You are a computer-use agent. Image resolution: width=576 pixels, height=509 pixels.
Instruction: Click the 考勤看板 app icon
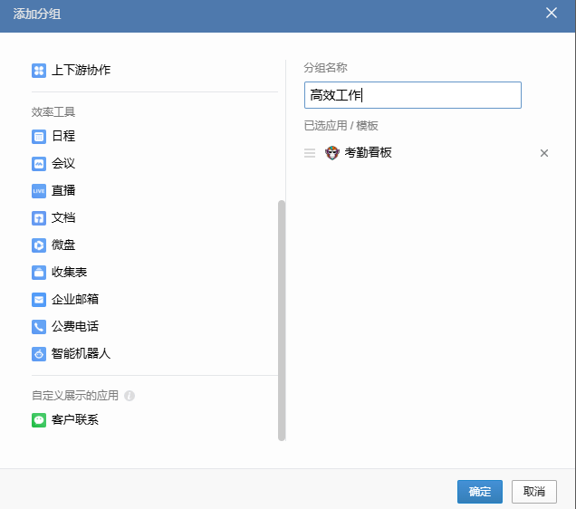(332, 153)
